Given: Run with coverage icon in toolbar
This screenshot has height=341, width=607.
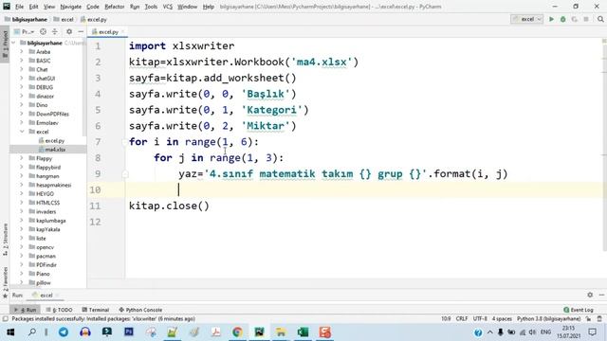Looking at the screenshot, I should pos(574,19).
